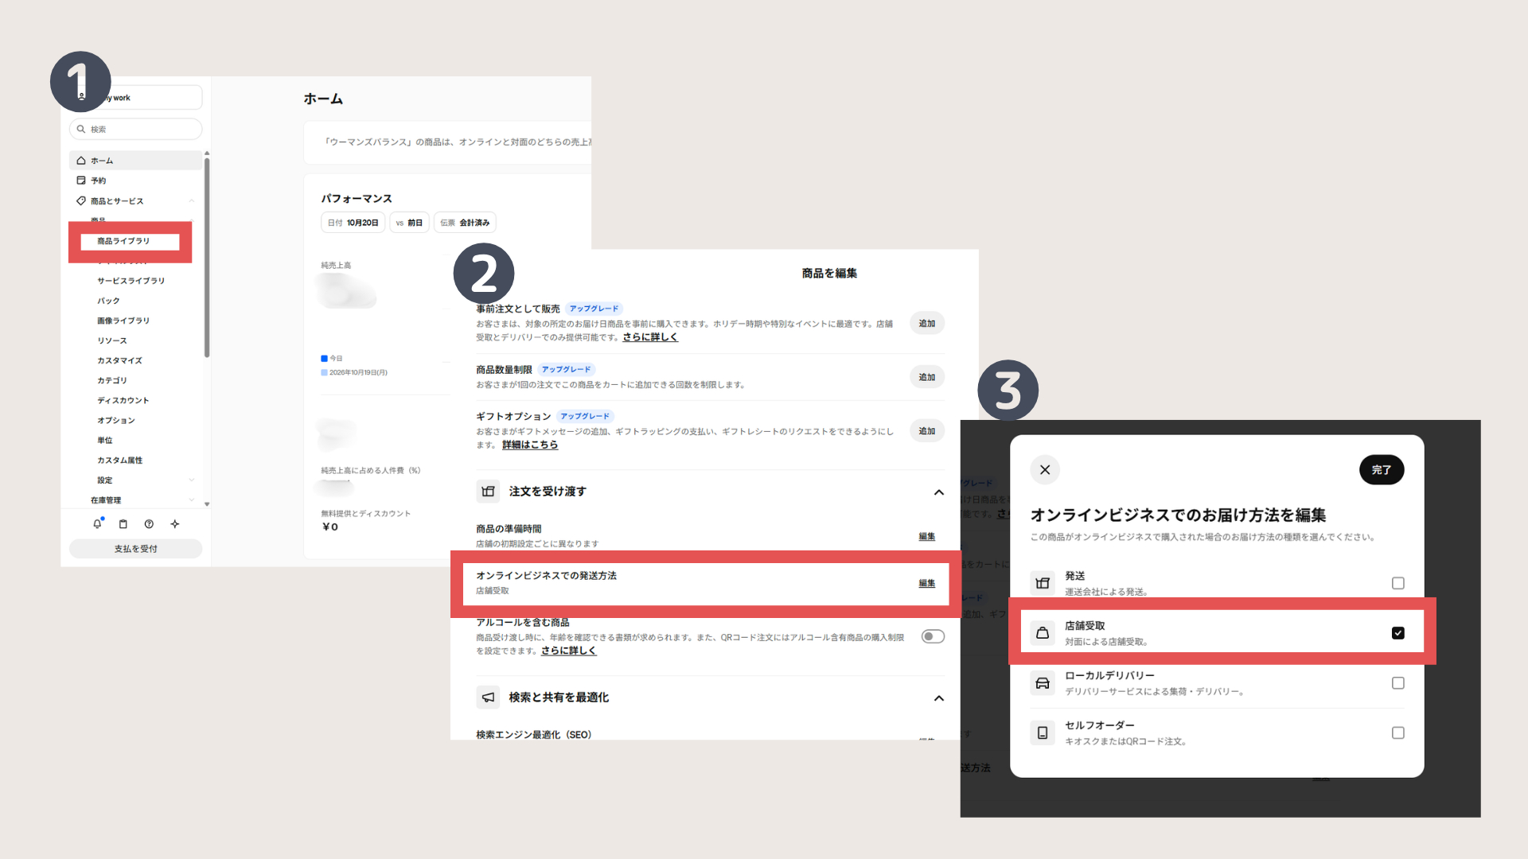The width and height of the screenshot is (1528, 859).
Task: Open the 日付 10月20日 dropdown
Action: [x=353, y=223]
